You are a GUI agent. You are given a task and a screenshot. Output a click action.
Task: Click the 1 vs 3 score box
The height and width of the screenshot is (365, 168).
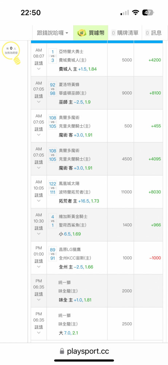[x=52, y=56]
